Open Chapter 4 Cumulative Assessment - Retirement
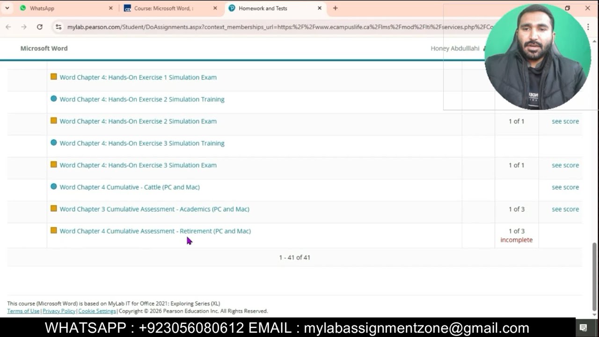Screen dimensions: 599x337 point(155,231)
